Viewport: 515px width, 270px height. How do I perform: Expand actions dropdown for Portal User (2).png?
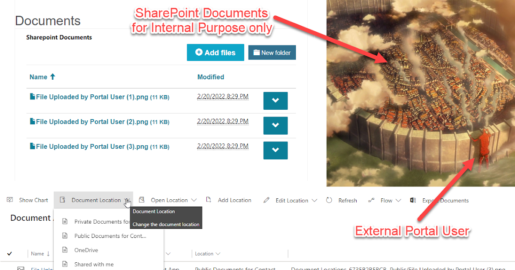pos(276,126)
